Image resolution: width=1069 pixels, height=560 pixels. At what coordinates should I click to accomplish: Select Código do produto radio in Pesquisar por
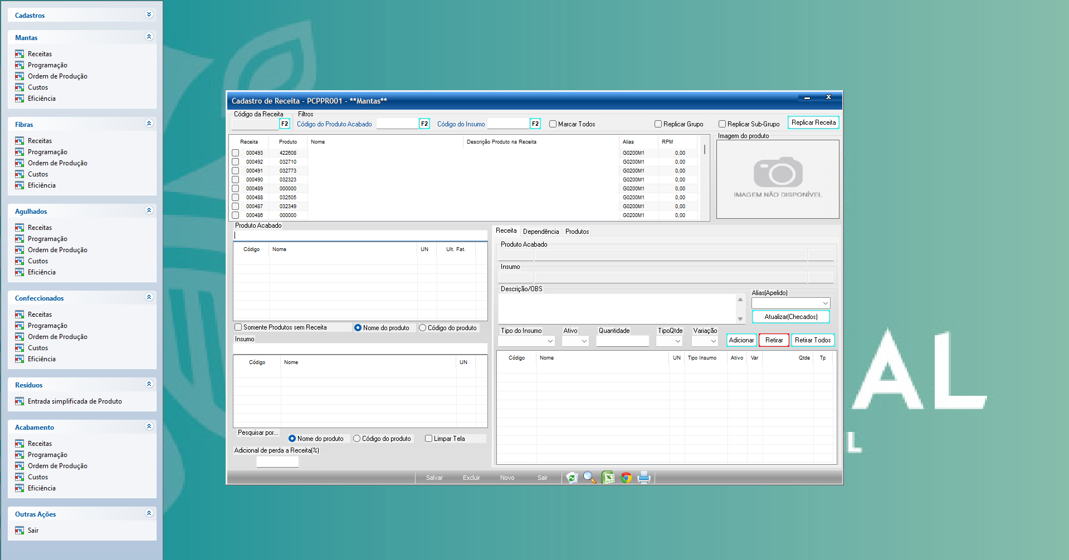(x=357, y=439)
